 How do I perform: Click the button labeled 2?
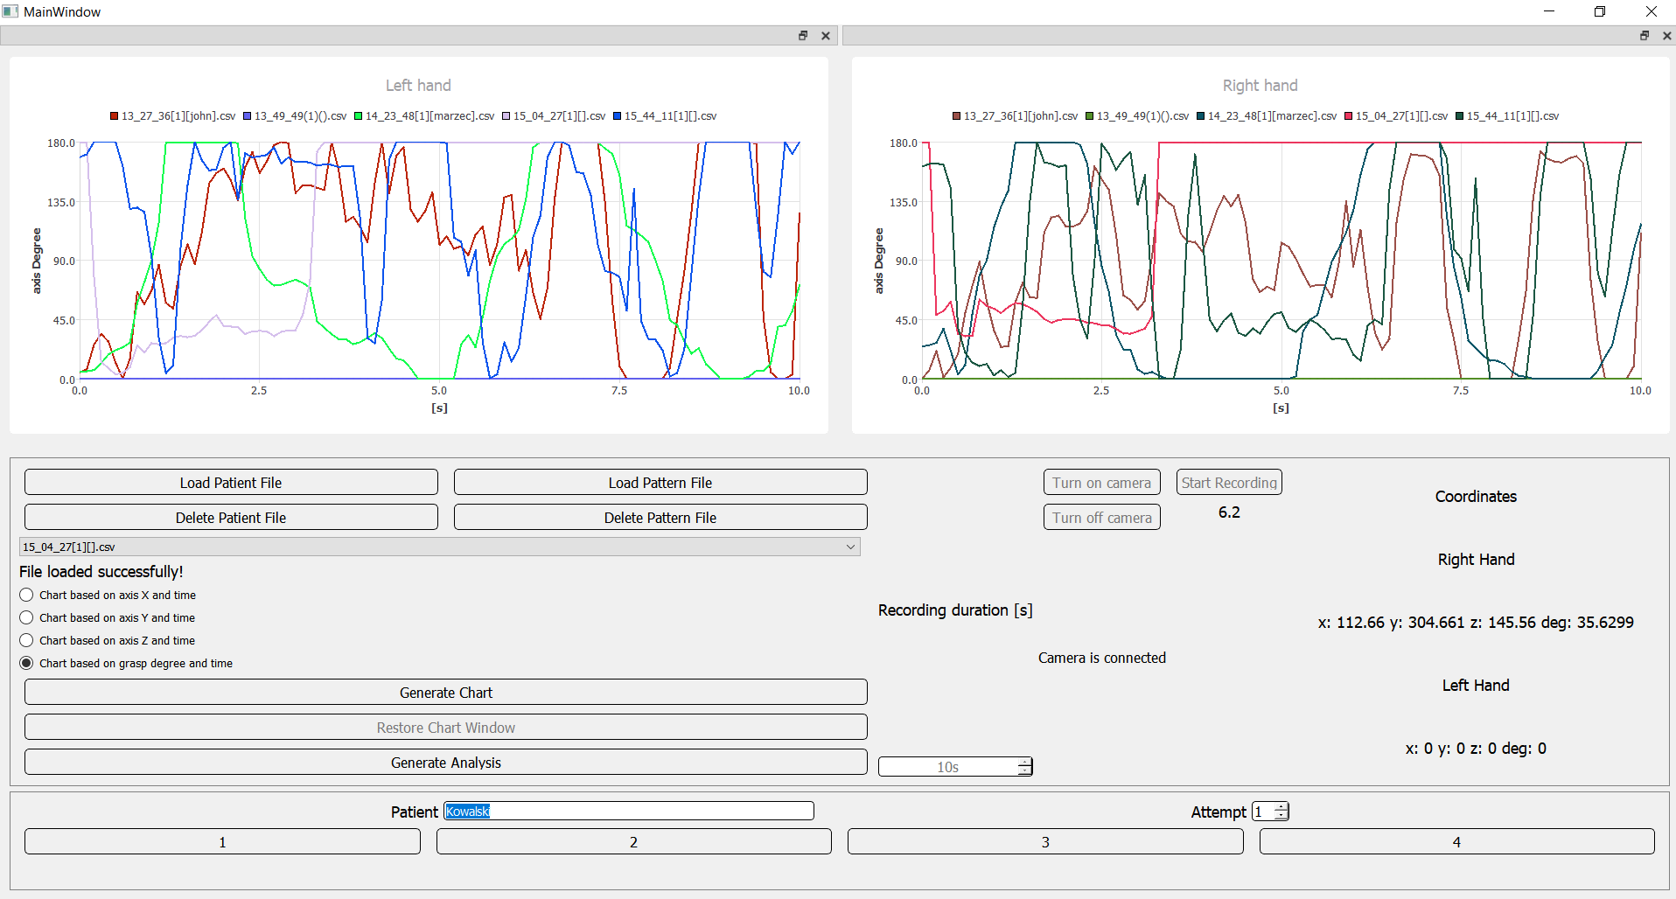point(634,842)
